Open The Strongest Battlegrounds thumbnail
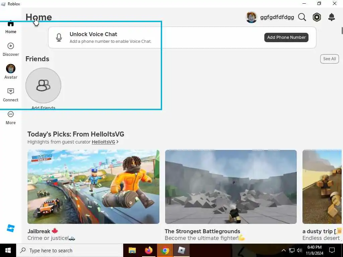 click(231, 187)
